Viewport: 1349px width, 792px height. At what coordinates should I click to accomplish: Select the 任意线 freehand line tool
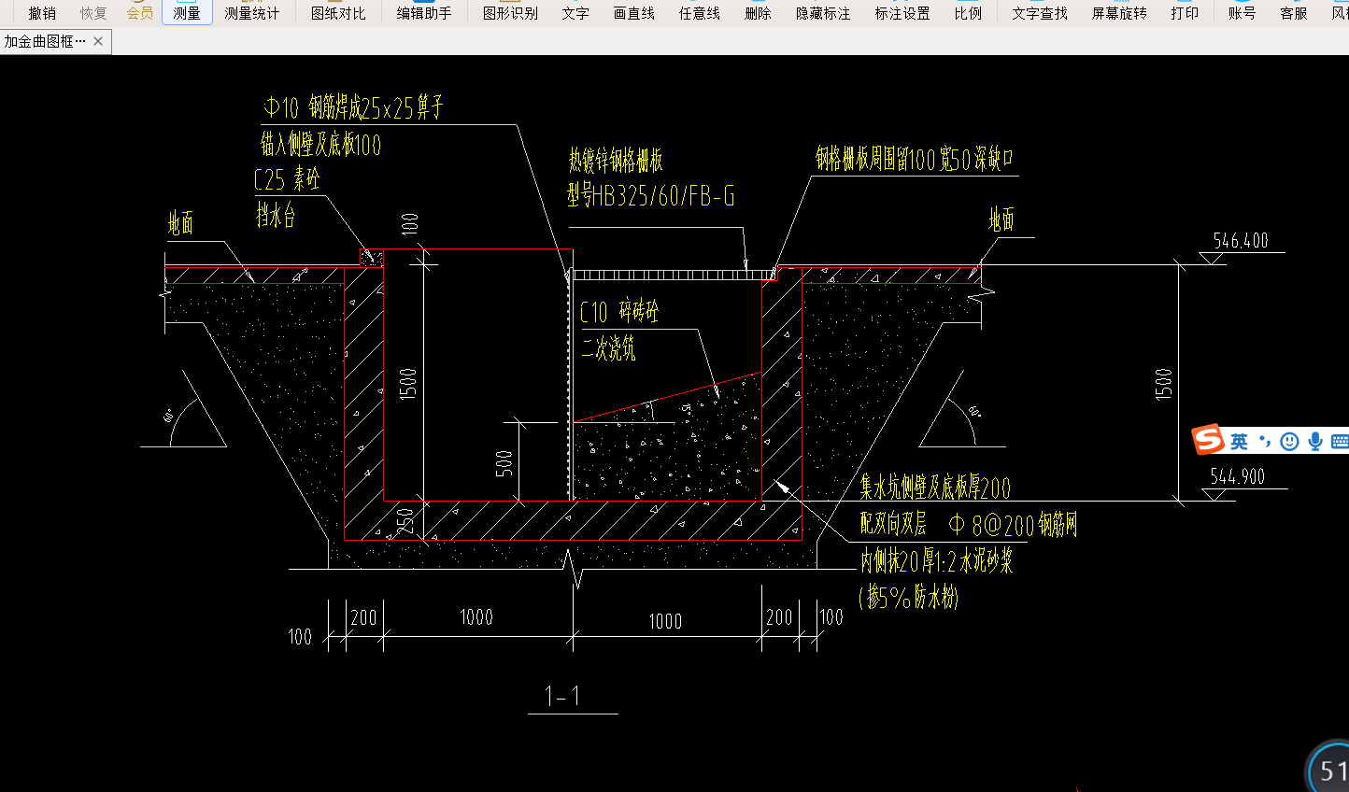tap(700, 13)
